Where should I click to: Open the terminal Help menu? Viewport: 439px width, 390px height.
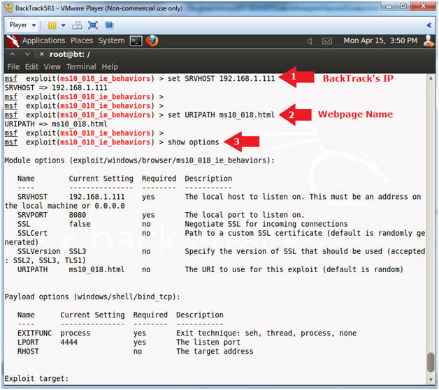coord(110,67)
